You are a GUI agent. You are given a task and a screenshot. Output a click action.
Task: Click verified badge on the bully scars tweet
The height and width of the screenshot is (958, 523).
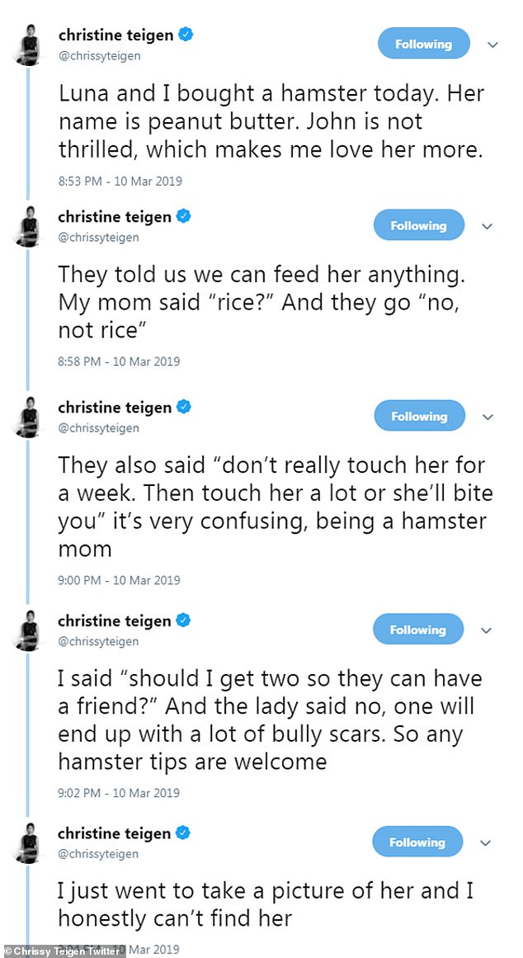184,620
